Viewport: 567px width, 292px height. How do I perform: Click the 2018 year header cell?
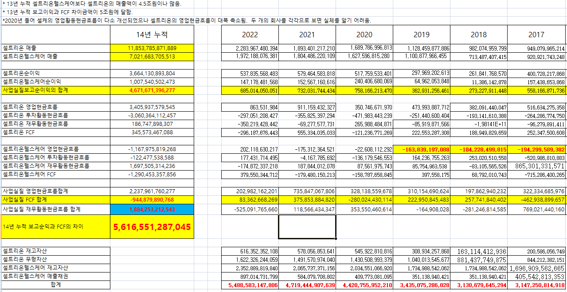(479, 35)
